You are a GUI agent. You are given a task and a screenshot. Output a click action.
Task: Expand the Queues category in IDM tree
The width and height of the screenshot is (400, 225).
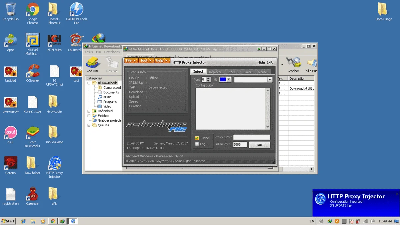[89, 125]
